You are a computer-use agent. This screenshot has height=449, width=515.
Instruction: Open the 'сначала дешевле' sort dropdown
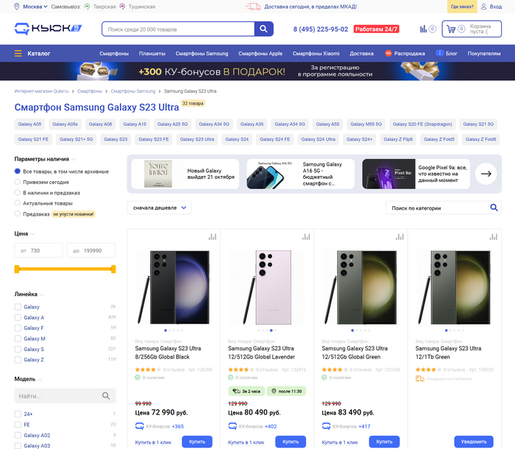159,208
